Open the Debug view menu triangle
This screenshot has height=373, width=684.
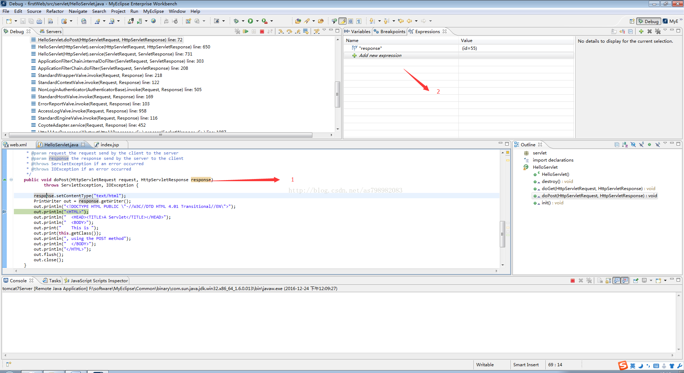324,31
